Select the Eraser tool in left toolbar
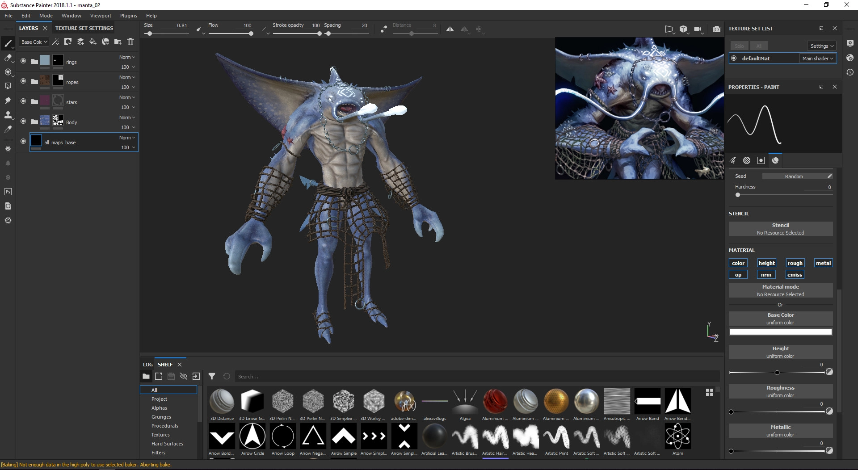The width and height of the screenshot is (858, 470). 8,58
